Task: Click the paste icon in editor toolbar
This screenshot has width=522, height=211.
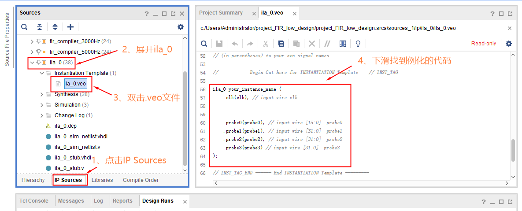Action: coord(296,44)
